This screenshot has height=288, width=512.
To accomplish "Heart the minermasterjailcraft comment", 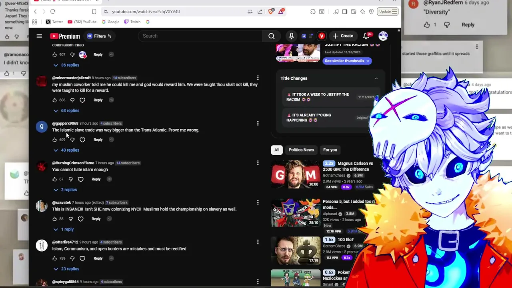I will point(82,100).
